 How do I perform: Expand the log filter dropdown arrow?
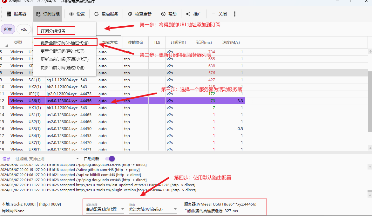pos(77,159)
